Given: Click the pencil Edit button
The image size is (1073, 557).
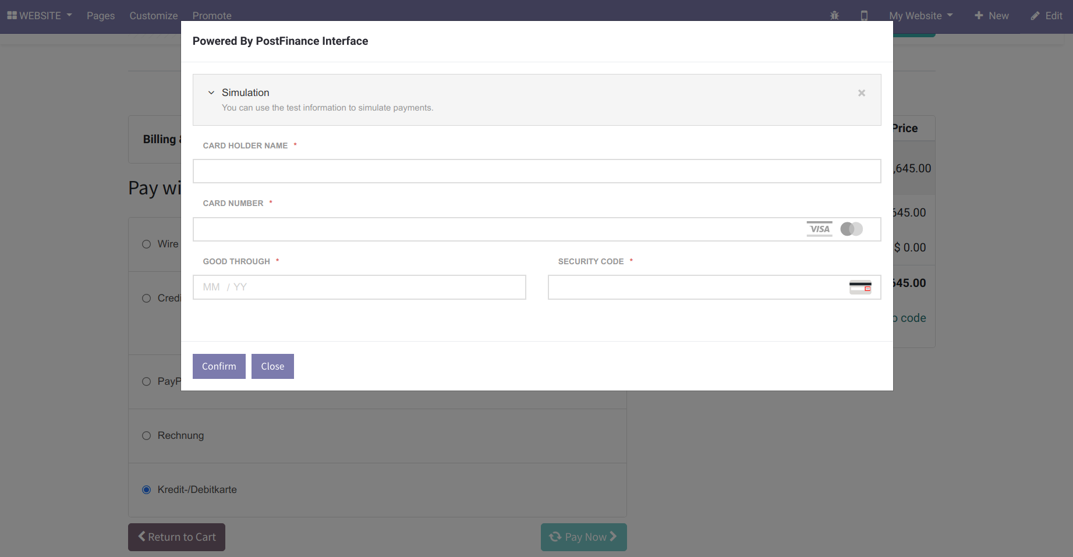Looking at the screenshot, I should coord(1046,16).
